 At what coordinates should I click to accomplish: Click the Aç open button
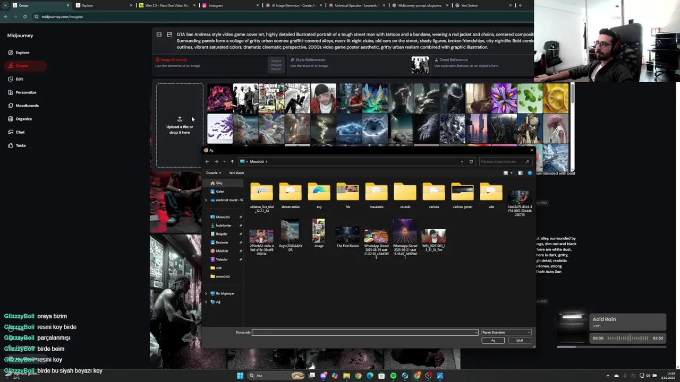(493, 341)
